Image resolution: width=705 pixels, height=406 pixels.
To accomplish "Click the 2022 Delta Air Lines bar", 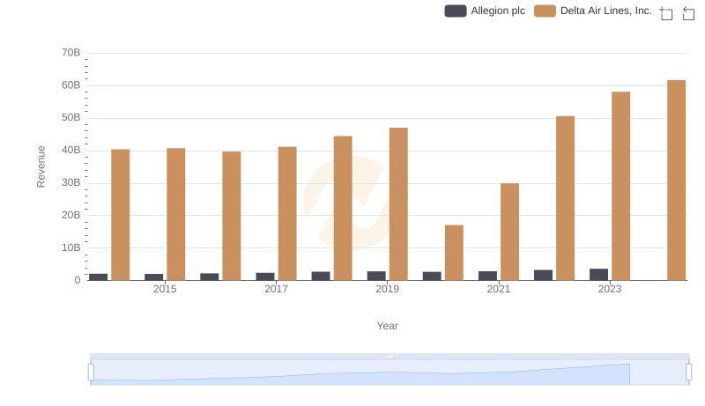I will pyautogui.click(x=565, y=198).
